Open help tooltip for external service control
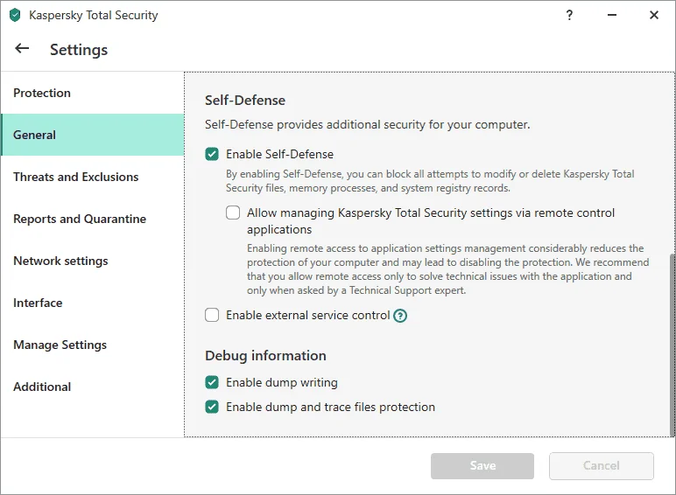Image resolution: width=676 pixels, height=495 pixels. (400, 316)
